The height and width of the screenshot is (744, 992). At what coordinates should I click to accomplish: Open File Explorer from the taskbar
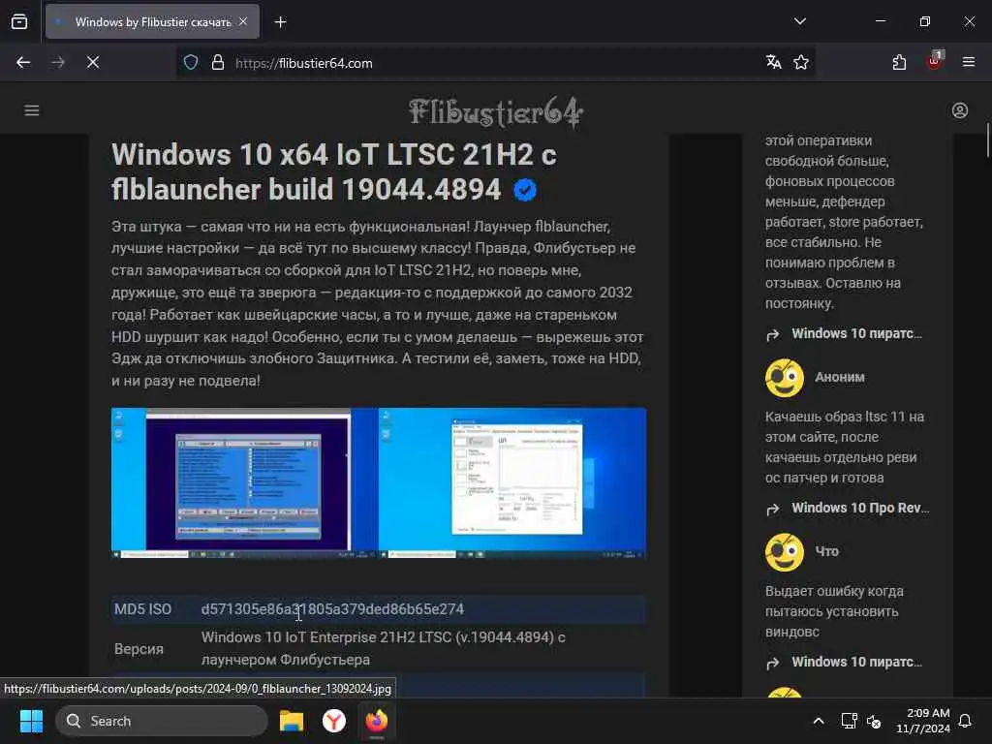click(x=292, y=721)
